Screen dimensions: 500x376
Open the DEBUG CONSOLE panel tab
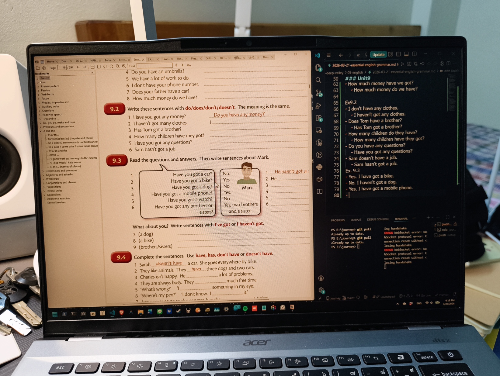[378, 219]
